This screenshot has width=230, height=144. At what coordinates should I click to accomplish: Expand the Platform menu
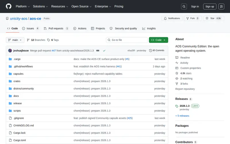click(x=23, y=6)
